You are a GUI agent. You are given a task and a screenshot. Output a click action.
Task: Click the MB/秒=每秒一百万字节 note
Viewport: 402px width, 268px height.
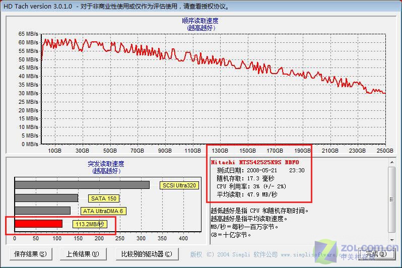click(244, 227)
